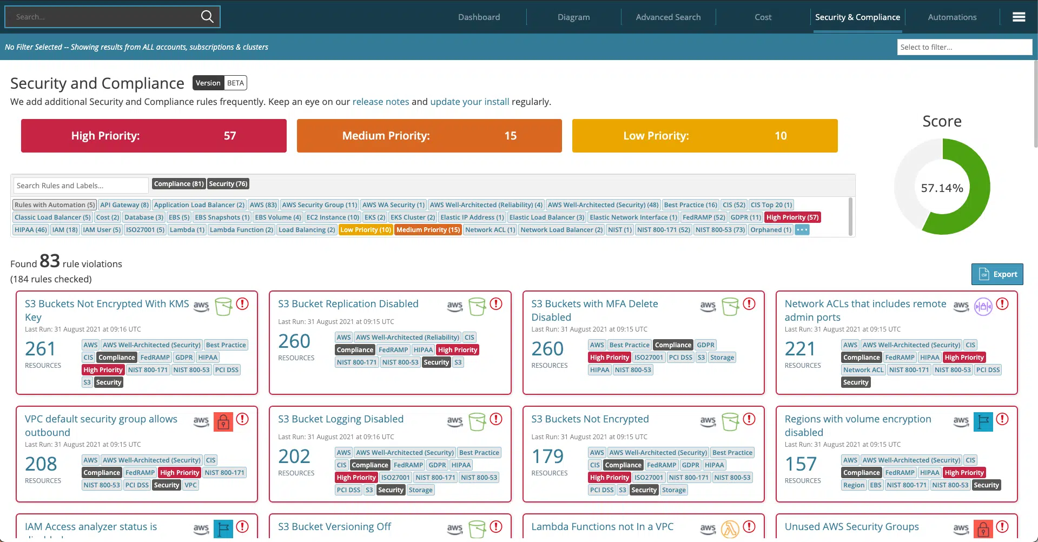Click alert icon on S3 Bucket Logging Disabled card

click(496, 419)
